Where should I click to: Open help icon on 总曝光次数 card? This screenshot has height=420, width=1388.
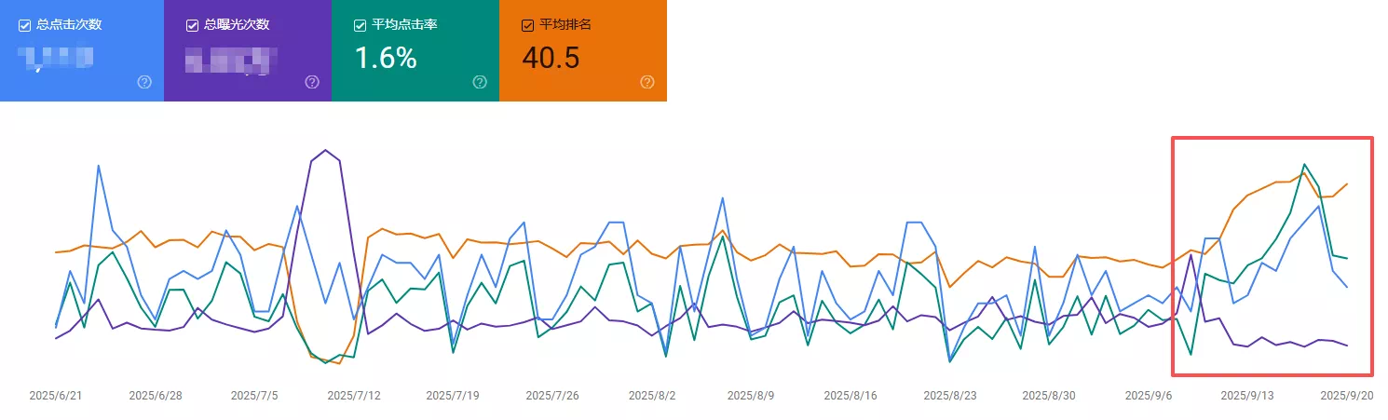(x=312, y=82)
